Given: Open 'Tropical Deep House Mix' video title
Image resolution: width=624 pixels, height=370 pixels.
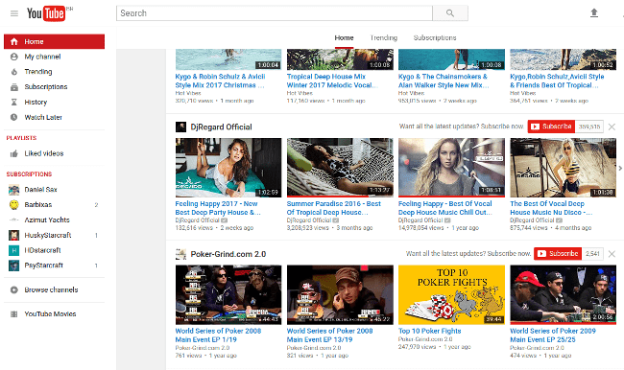Looking at the screenshot, I should click(332, 81).
